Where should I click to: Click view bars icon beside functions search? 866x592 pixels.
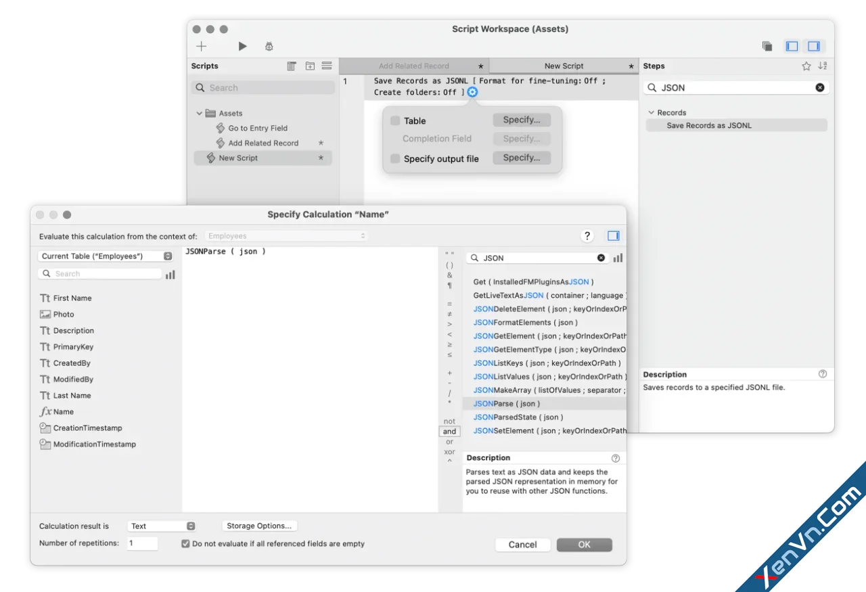coord(618,258)
